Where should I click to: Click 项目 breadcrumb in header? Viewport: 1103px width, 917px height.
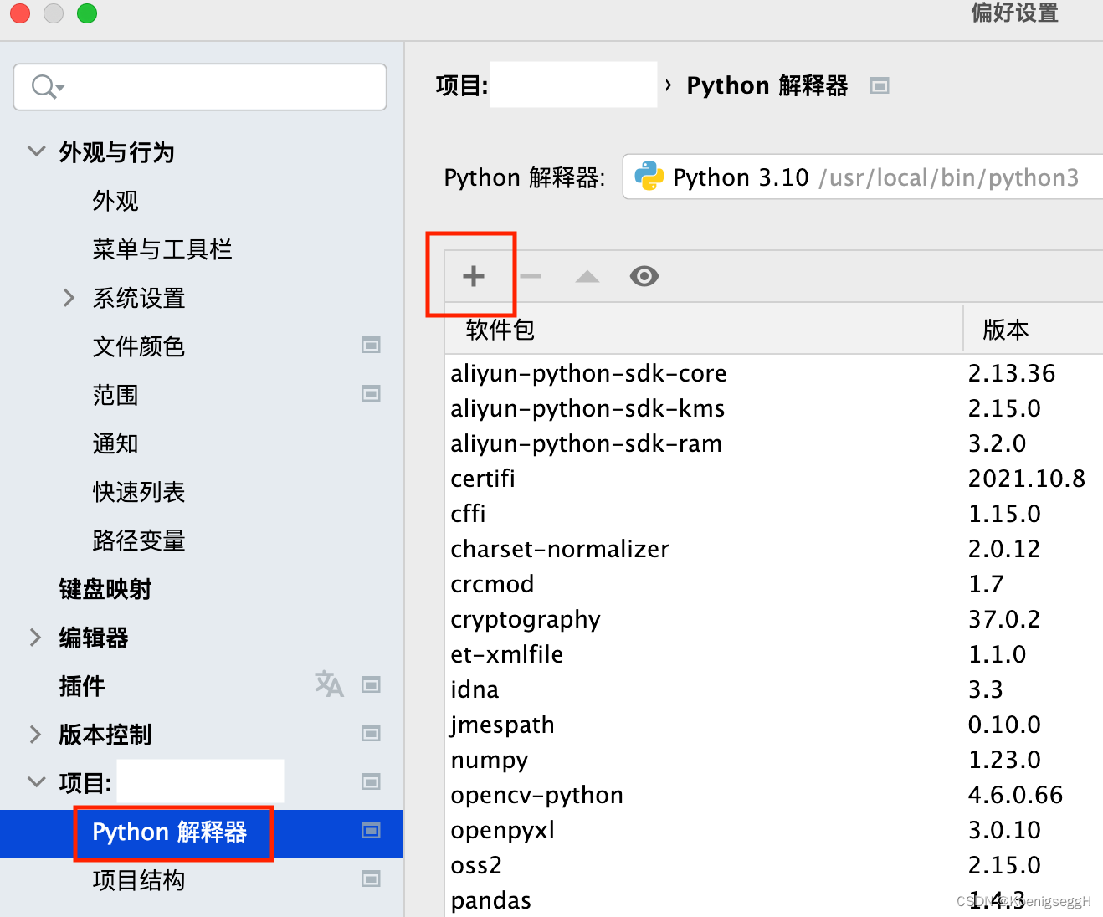point(462,85)
